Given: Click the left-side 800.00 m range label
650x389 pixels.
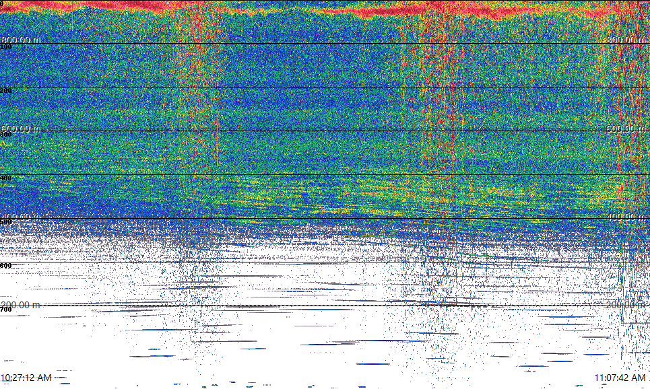Looking at the screenshot, I should coord(21,40).
